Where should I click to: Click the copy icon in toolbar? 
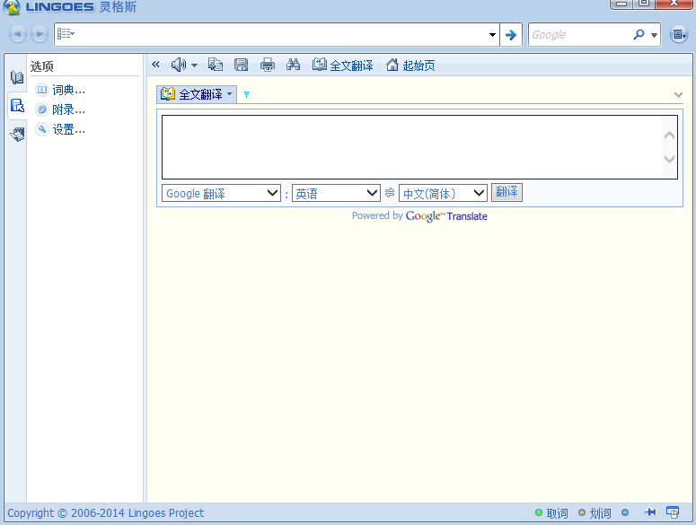point(216,65)
